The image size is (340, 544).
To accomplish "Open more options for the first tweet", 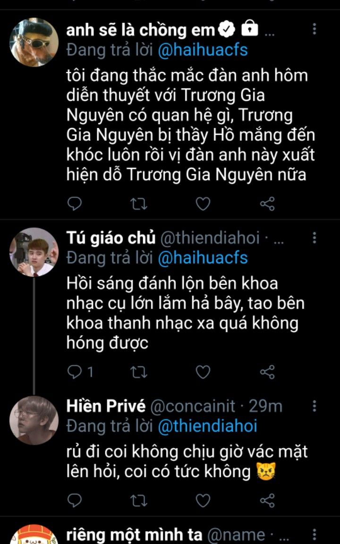I will pos(315,30).
